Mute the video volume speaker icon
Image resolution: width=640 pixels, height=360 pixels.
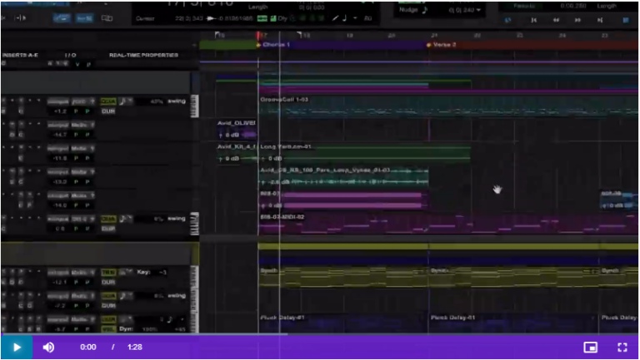[48, 347]
